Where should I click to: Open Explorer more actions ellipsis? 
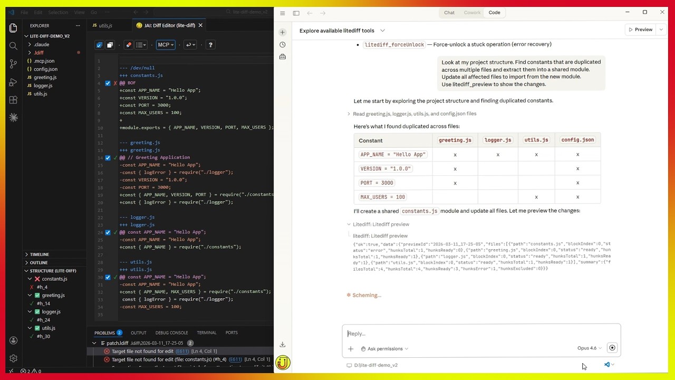[x=78, y=25]
